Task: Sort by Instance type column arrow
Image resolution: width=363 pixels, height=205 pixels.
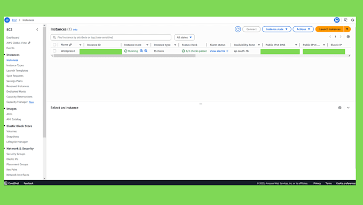Action: tap(175, 45)
